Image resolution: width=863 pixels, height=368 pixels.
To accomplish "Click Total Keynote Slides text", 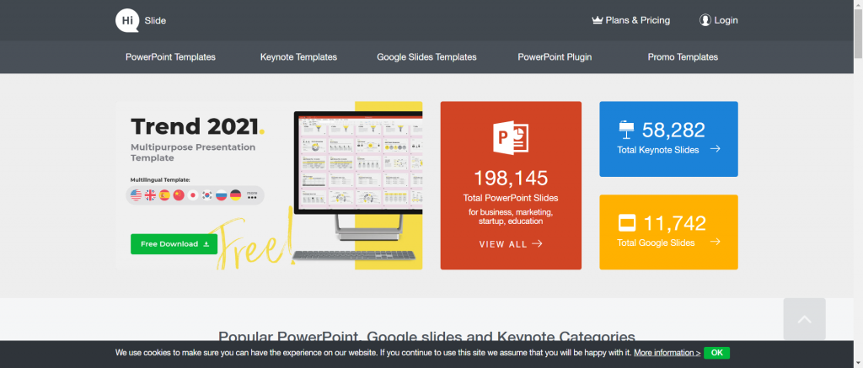I will (x=657, y=150).
